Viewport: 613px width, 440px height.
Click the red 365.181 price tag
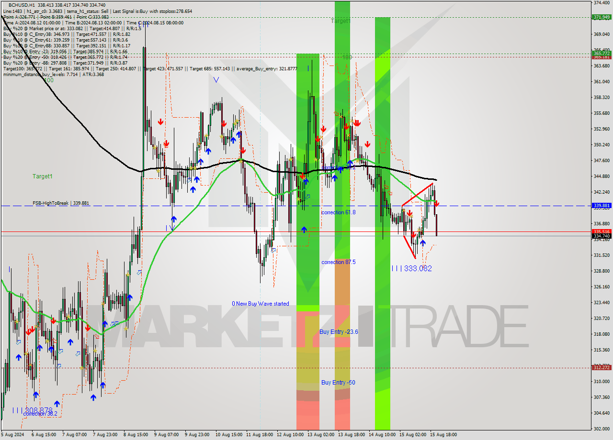tap(602, 57)
